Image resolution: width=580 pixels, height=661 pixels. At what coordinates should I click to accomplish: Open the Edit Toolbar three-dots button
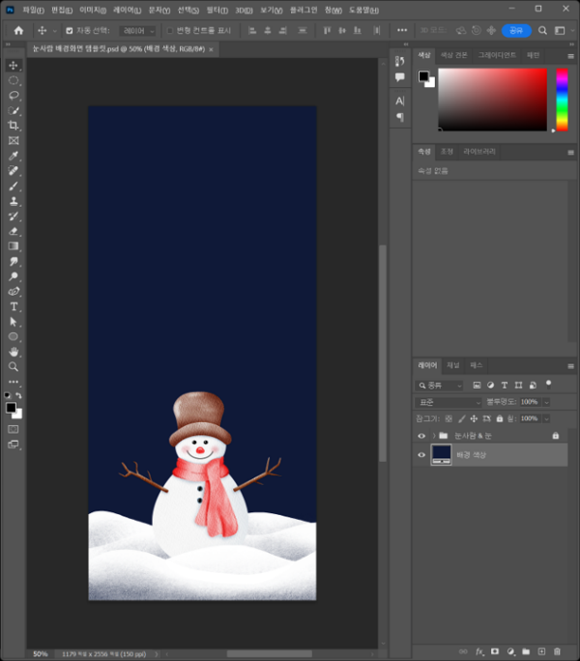tap(14, 382)
